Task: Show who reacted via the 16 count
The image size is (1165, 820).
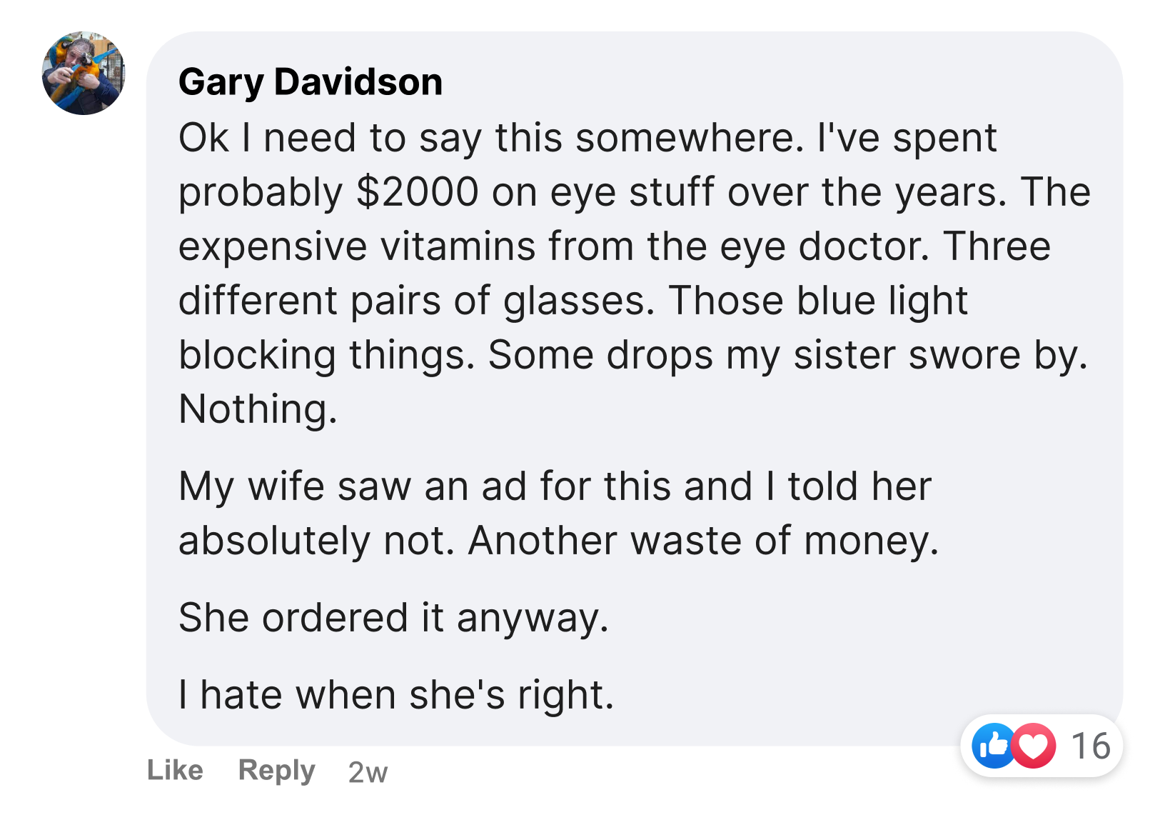Action: tap(1091, 746)
